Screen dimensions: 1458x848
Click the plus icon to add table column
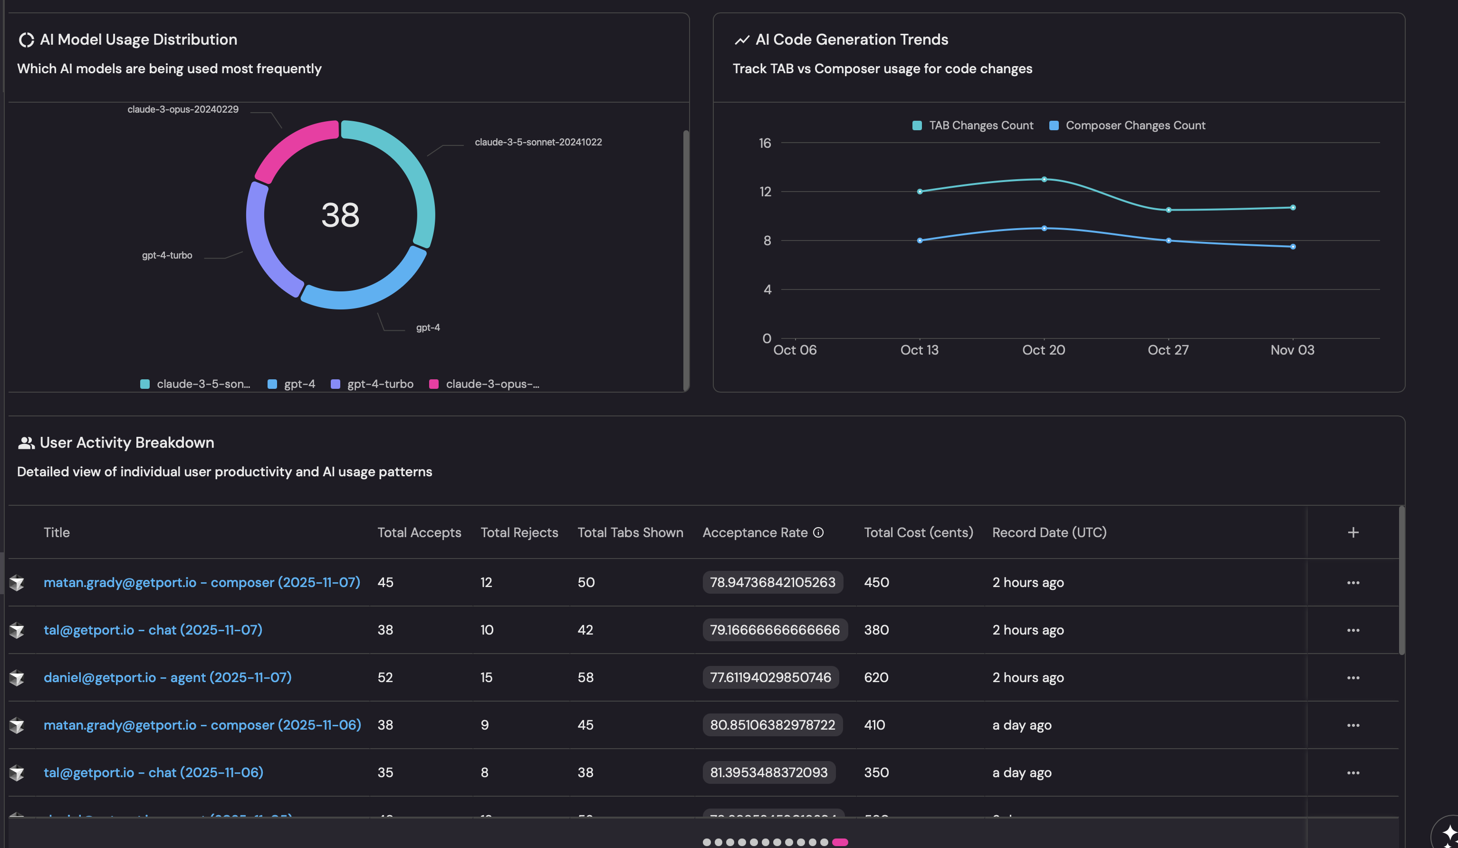(1352, 532)
